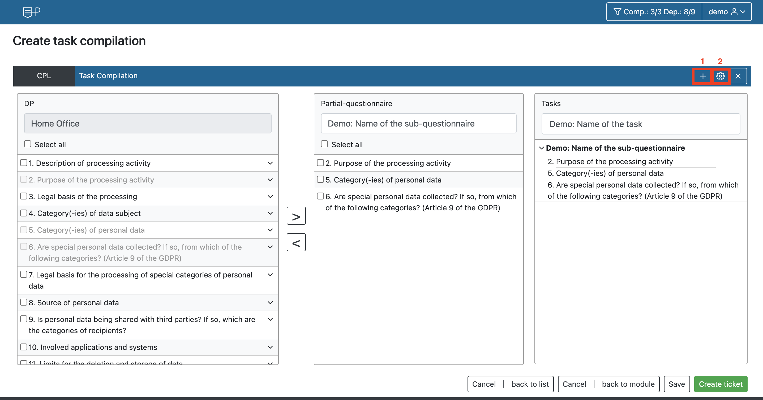Viewport: 763px width, 400px height.
Task: Check 1. Description of processing activity
Action: click(24, 163)
